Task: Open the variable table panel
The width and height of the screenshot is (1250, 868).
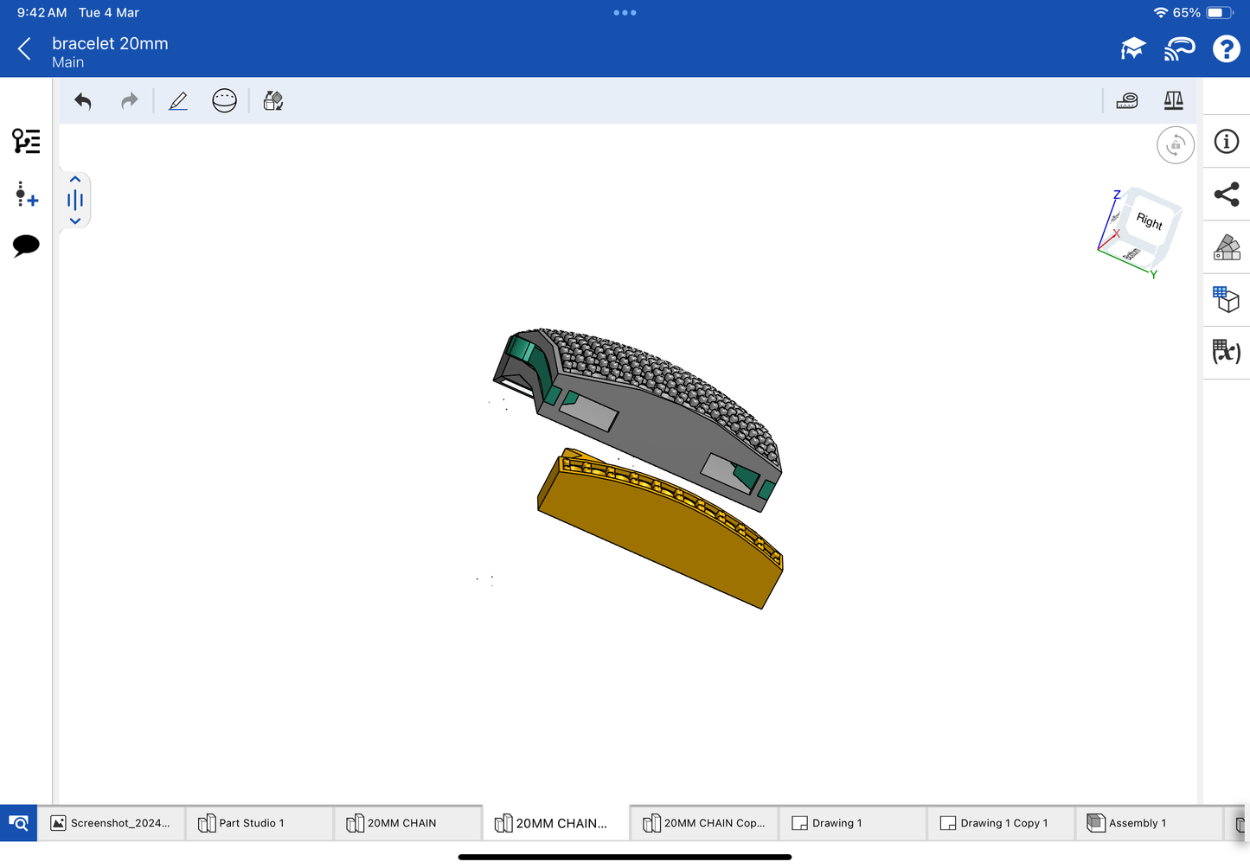Action: tap(1227, 352)
